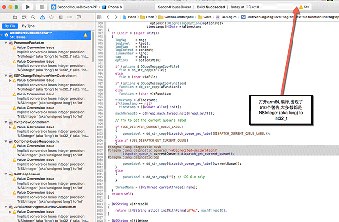Switch to By Type issue grouping

click(x=28, y=26)
